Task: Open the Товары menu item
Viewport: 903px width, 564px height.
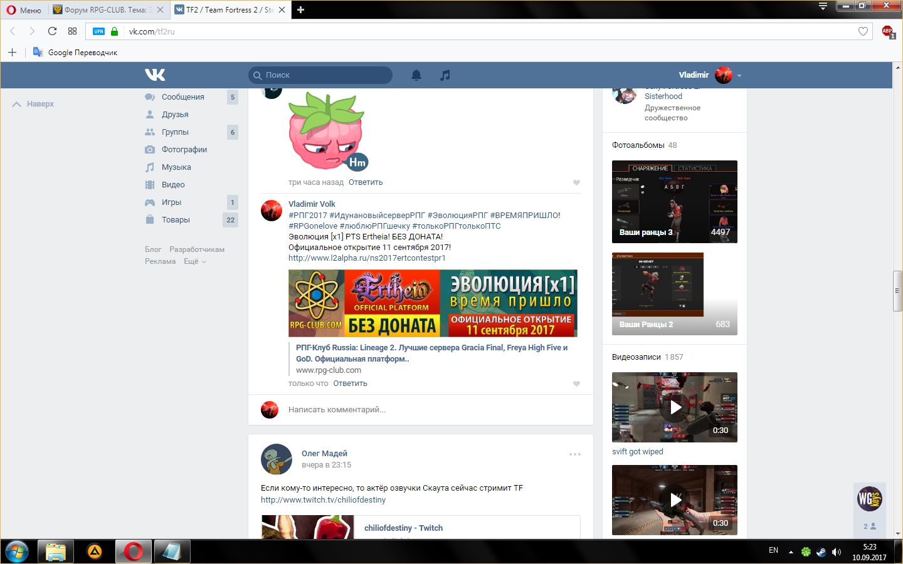Action: point(176,220)
